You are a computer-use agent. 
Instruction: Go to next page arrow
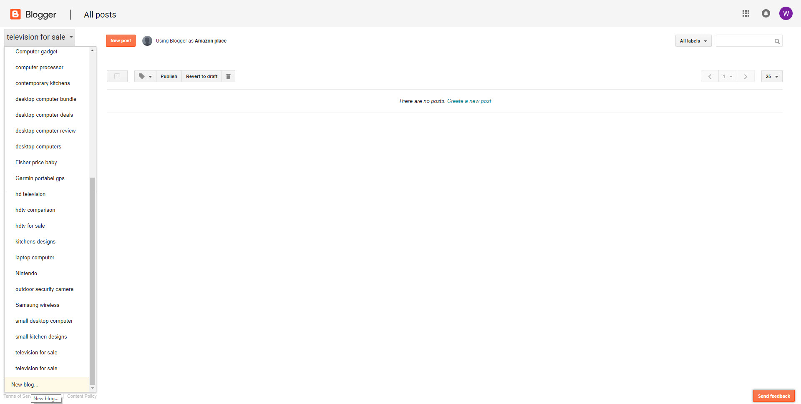coord(746,77)
